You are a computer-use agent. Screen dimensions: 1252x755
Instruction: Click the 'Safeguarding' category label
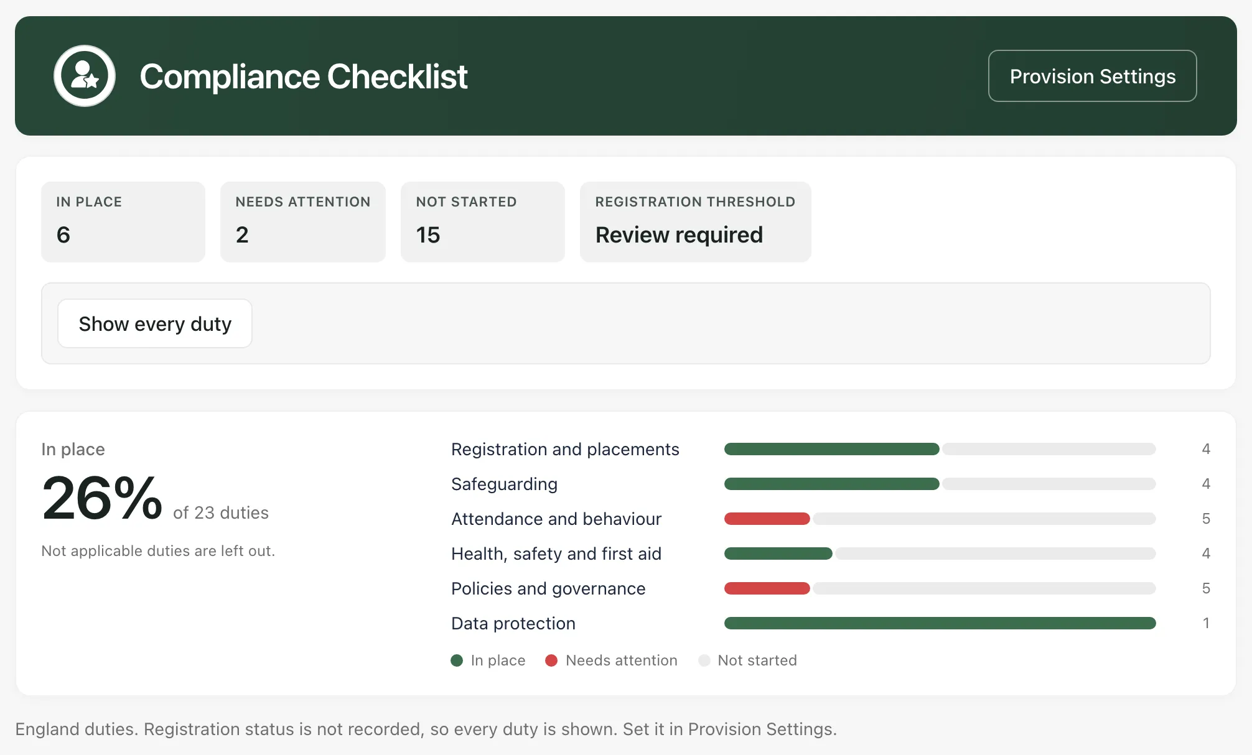tap(504, 484)
